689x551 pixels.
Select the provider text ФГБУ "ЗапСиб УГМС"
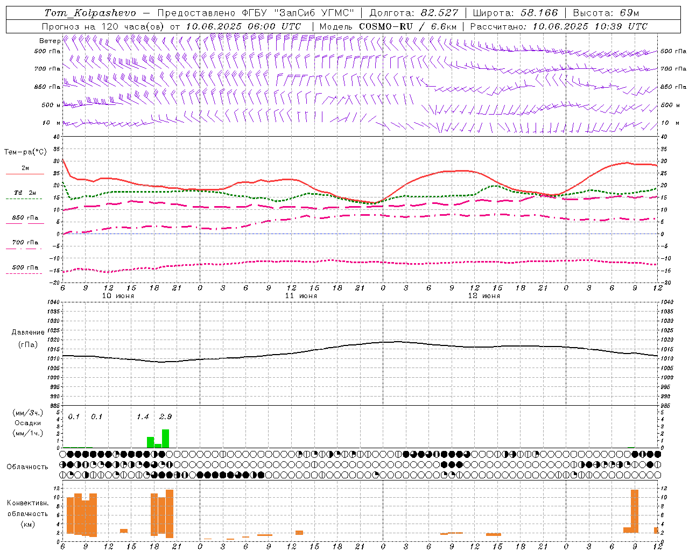299,13
